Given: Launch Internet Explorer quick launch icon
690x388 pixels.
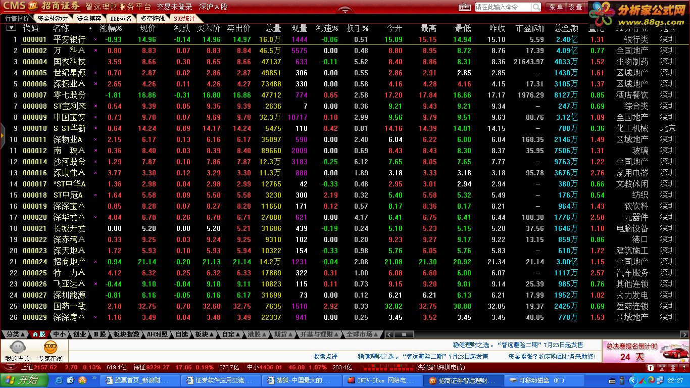Looking at the screenshot, I should coord(59,380).
